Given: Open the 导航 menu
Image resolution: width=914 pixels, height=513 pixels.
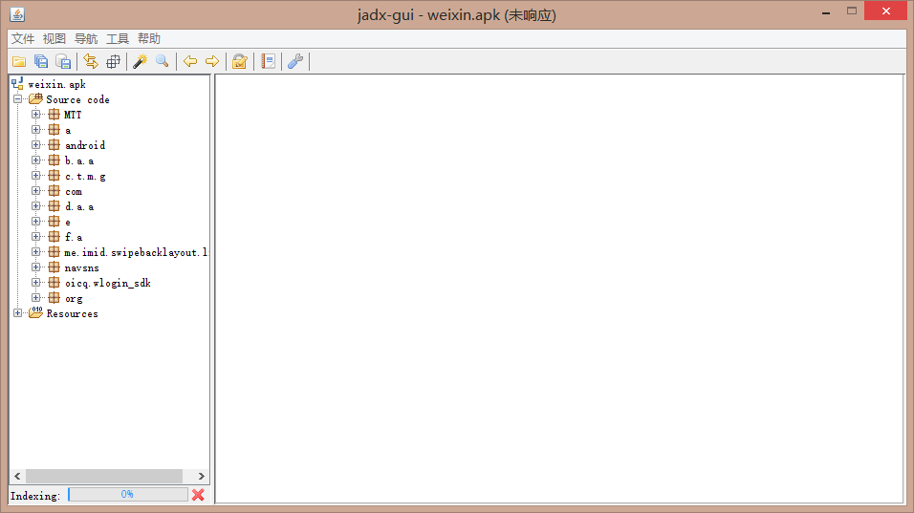Looking at the screenshot, I should 86,38.
